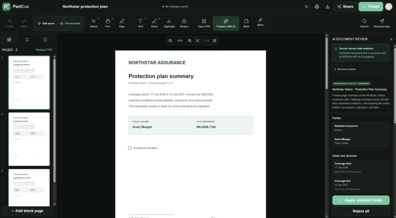Screen dimensions: 396x218
Task: Click the Open PDF tool
Action: point(204,23)
